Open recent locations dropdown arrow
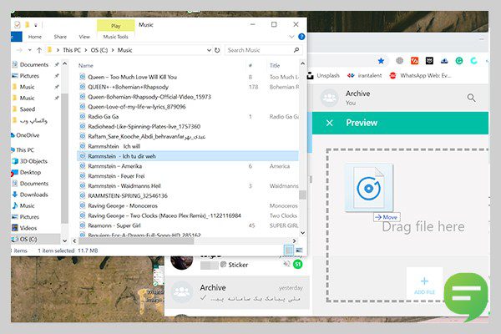The width and height of the screenshot is (501, 334). pos(30,50)
